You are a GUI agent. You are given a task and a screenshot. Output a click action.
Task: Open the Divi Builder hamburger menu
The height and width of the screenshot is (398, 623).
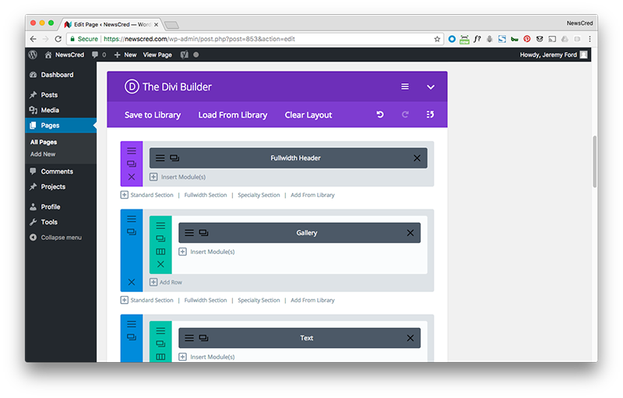[x=404, y=86]
